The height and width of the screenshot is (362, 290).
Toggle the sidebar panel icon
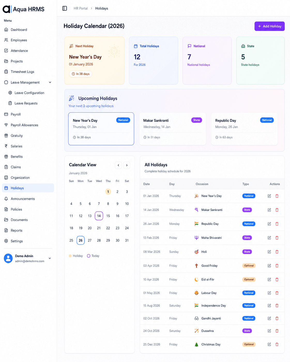coord(65,8)
